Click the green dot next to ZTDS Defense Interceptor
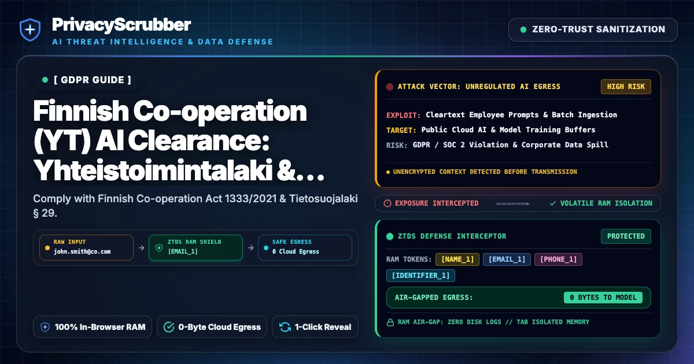694x364 pixels. (x=390, y=236)
